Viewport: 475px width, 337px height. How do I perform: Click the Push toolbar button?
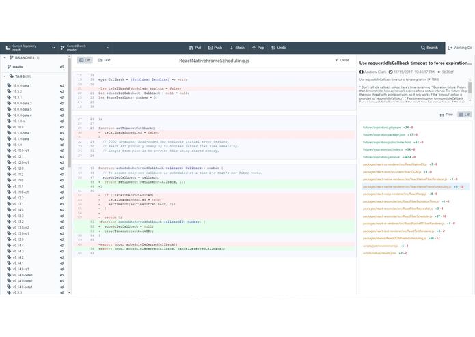(x=215, y=48)
